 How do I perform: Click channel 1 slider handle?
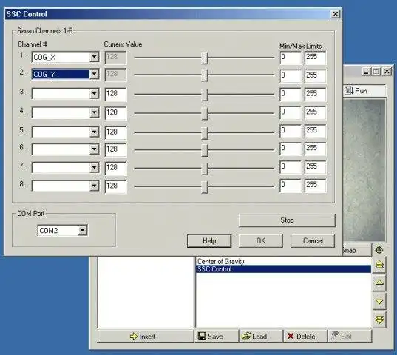point(205,58)
